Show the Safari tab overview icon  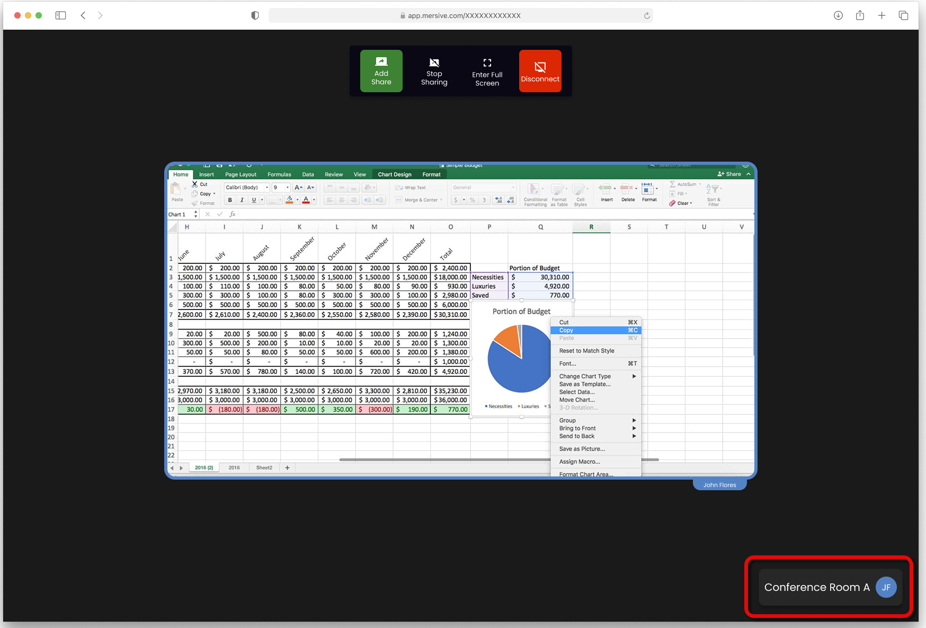click(903, 15)
